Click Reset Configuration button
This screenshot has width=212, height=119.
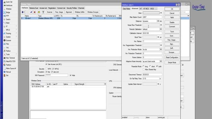[172, 58]
